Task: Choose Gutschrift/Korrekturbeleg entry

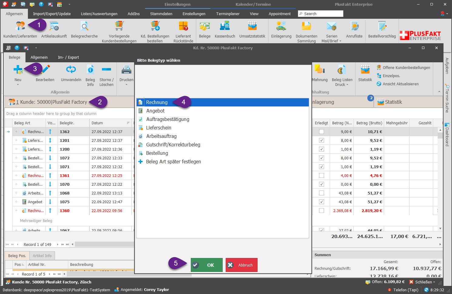Action: coord(222,145)
